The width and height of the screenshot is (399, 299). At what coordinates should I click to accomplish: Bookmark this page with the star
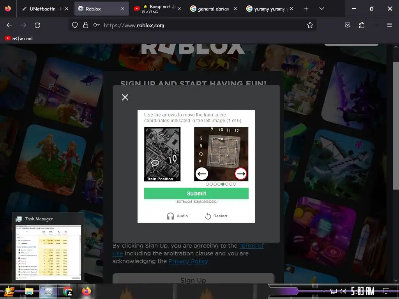310,25
